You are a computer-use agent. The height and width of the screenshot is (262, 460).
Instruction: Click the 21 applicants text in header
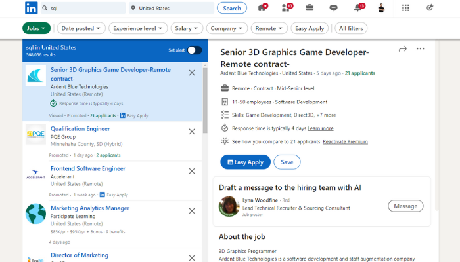tap(360, 73)
